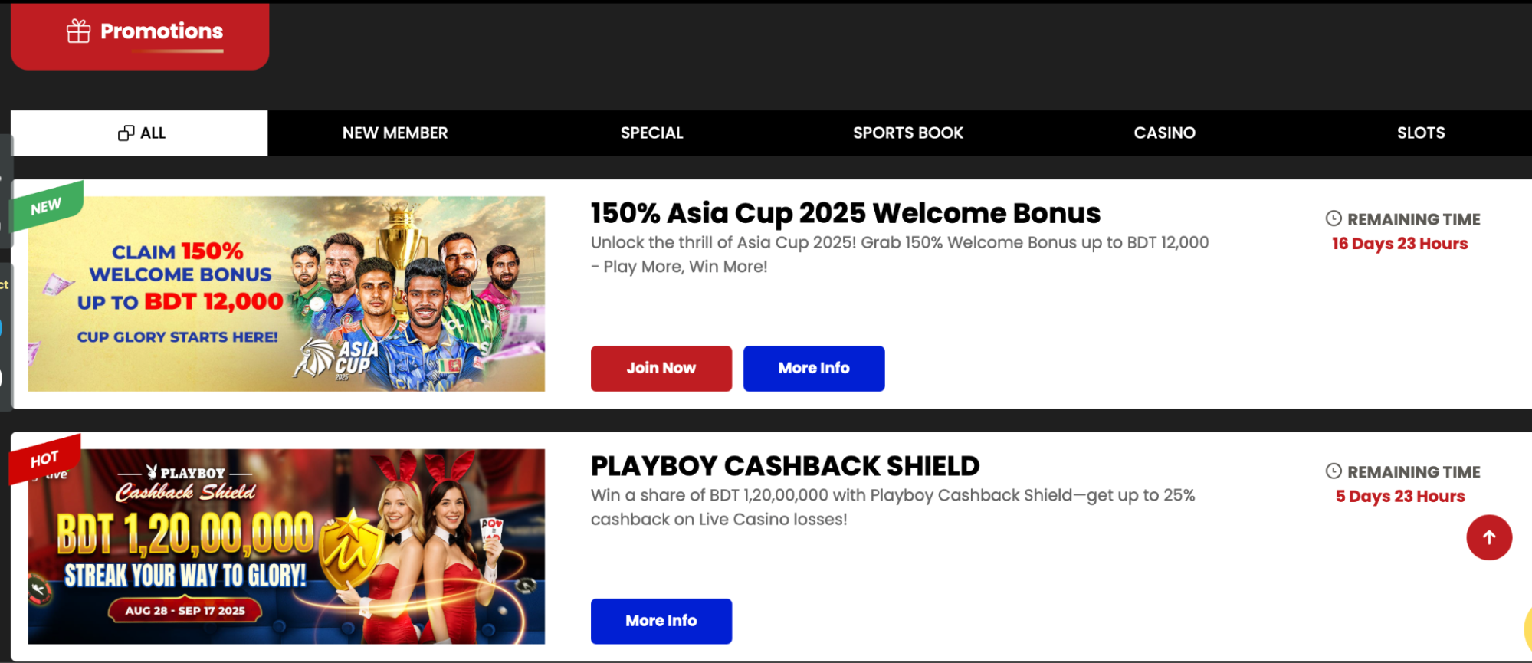Click the green NEW badge on the Asia Cup promo
Viewport: 1532px width, 663px height.
pyautogui.click(x=45, y=205)
